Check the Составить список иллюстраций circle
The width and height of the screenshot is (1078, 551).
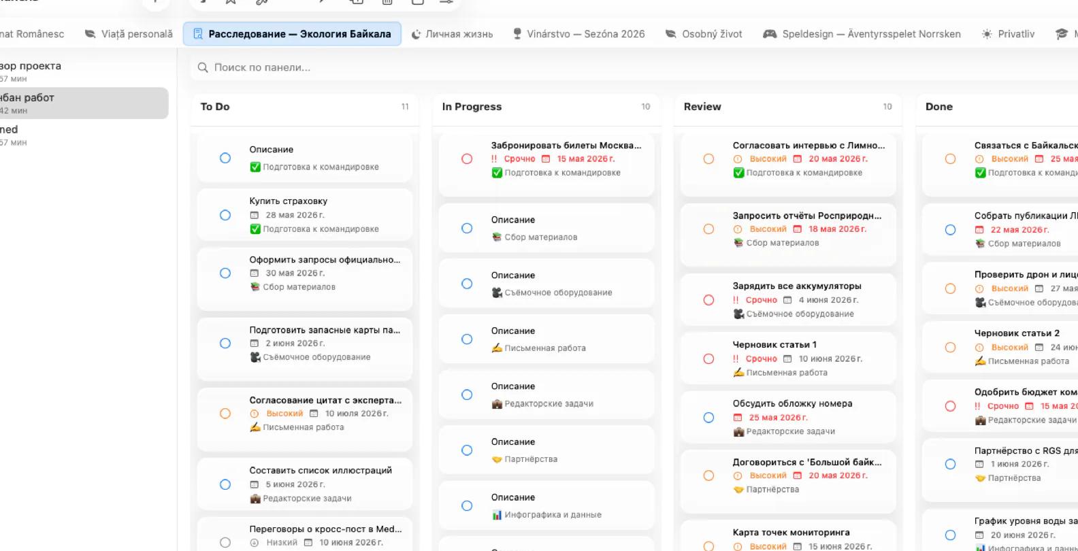[225, 484]
